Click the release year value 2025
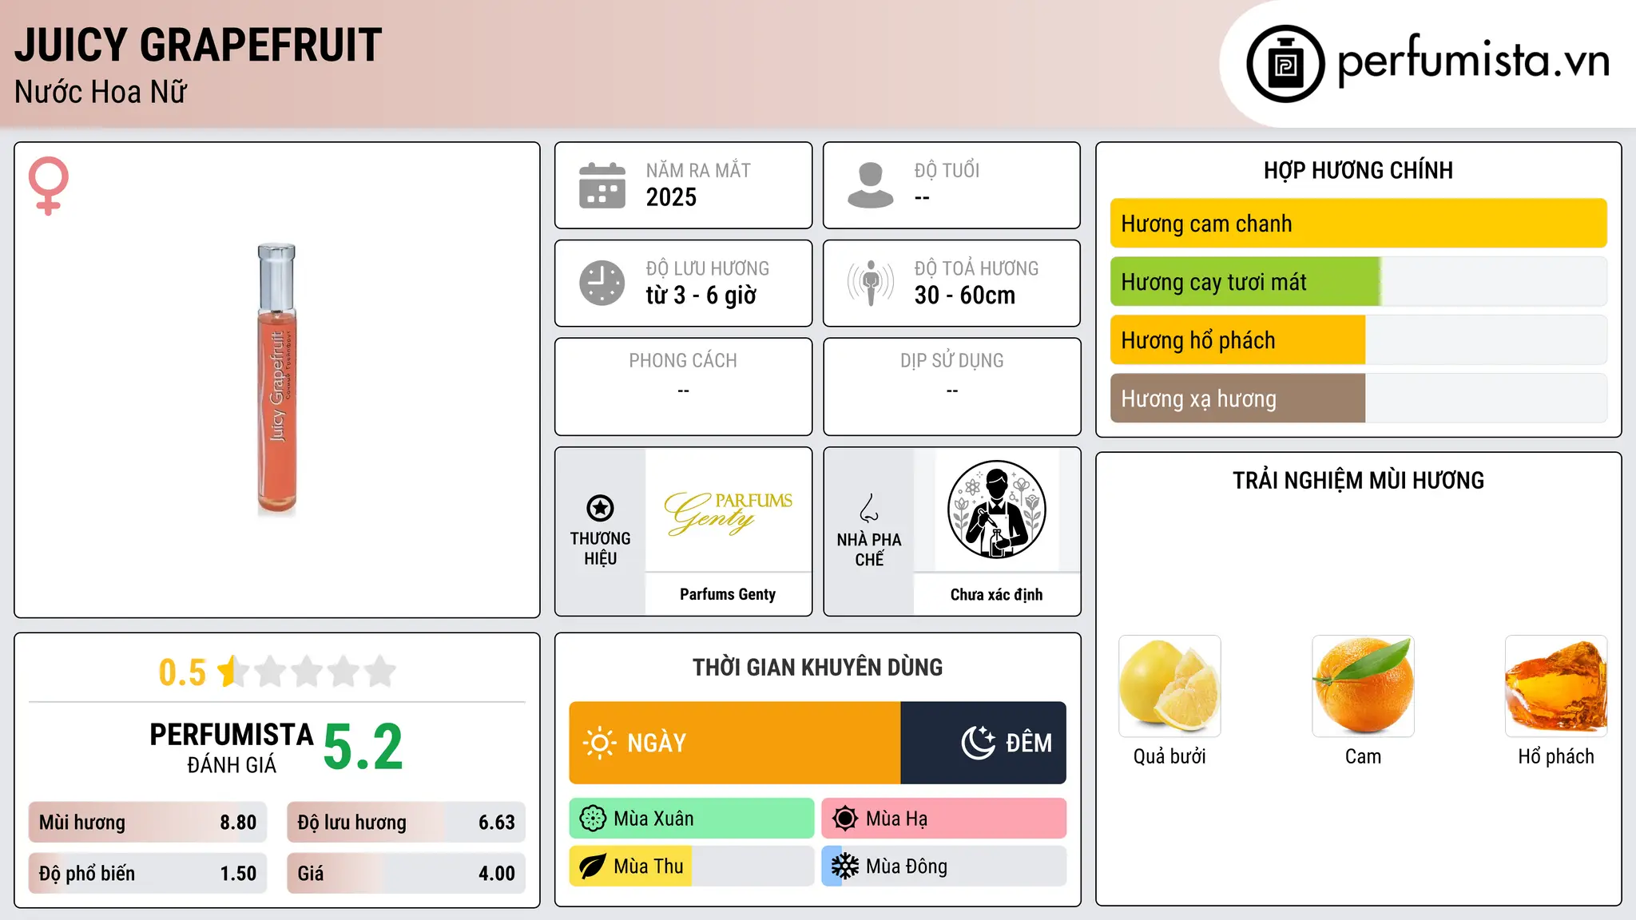1636x920 pixels. 671,197
